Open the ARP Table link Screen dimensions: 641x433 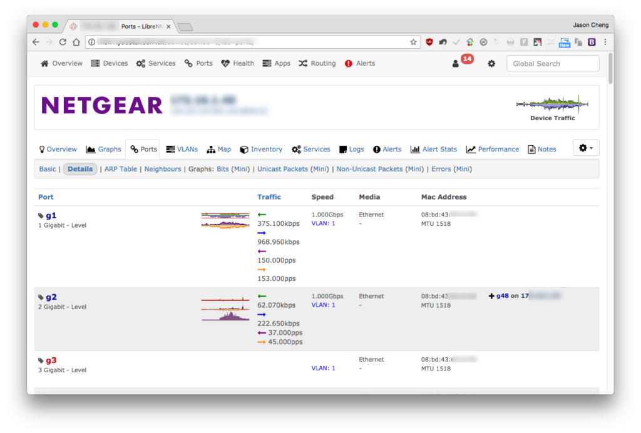click(x=121, y=169)
